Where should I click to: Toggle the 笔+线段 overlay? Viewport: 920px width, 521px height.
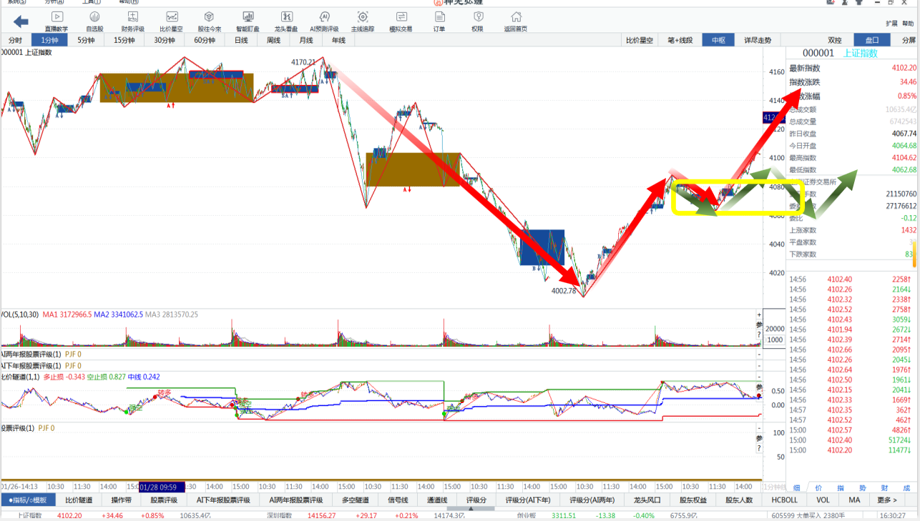coord(680,40)
